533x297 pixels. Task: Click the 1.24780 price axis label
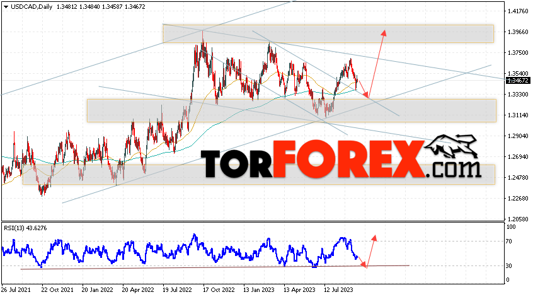point(518,178)
